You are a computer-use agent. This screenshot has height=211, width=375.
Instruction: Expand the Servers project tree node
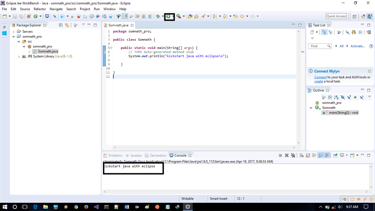tap(14, 32)
